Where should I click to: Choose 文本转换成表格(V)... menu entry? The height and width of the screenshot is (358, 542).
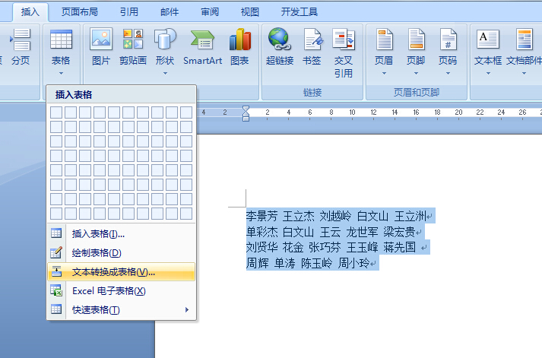coord(122,271)
